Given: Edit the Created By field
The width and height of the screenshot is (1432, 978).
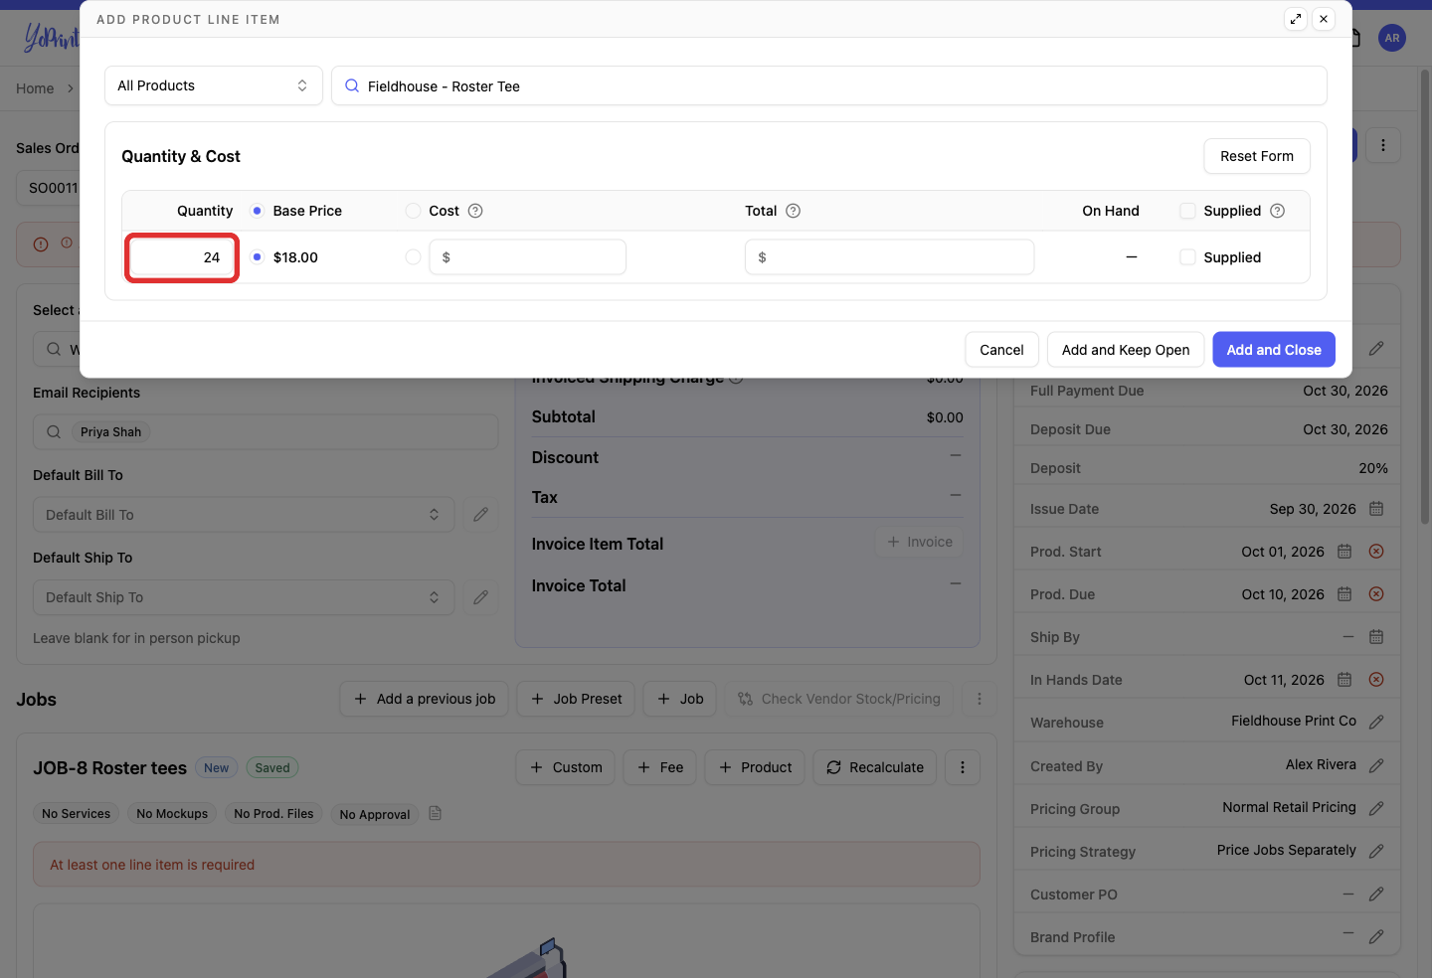Looking at the screenshot, I should pyautogui.click(x=1376, y=765).
